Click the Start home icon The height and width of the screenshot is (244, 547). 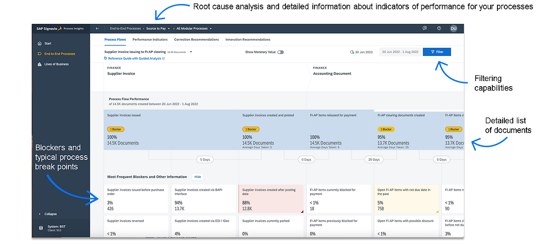tap(40, 44)
